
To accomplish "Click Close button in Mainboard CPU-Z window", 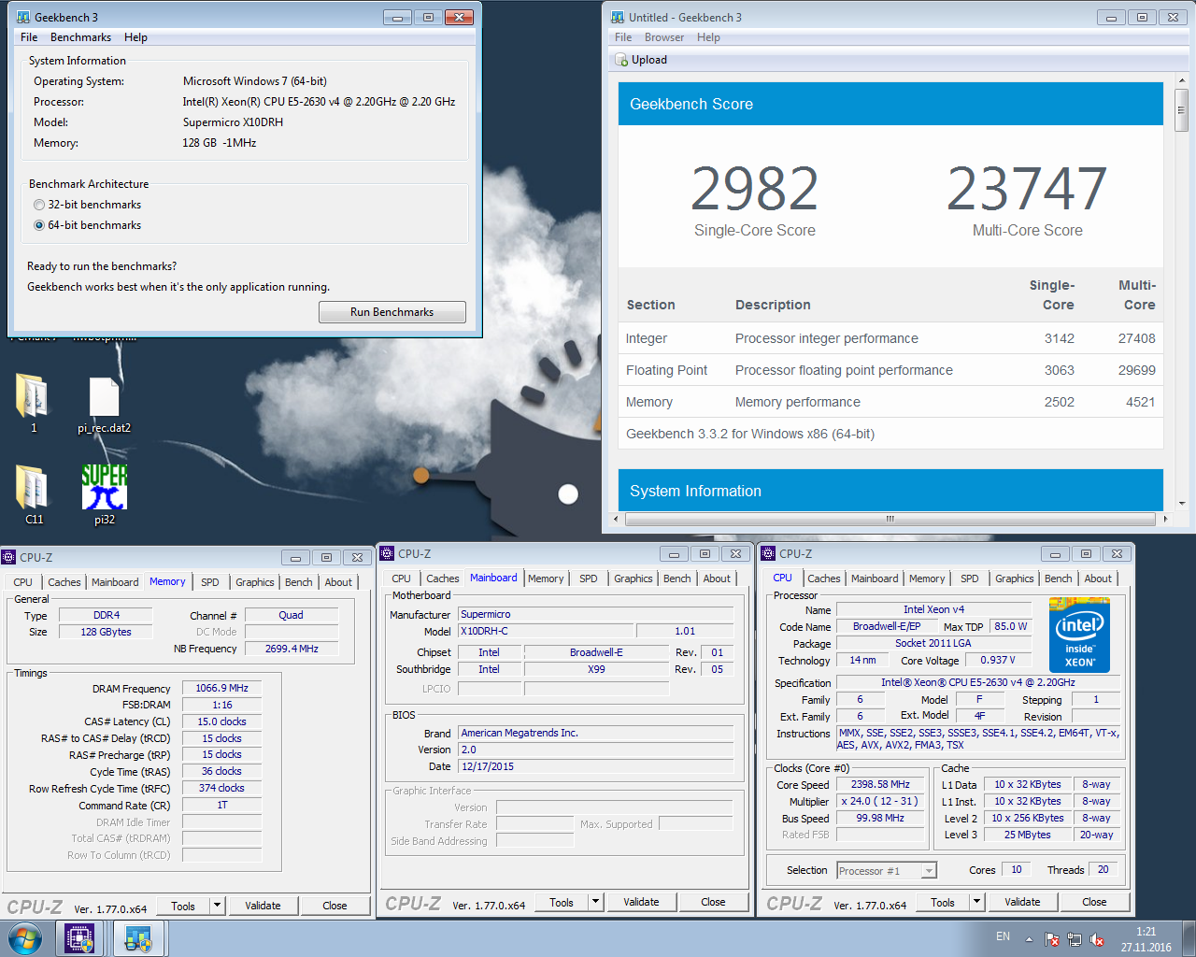I will coord(713,902).
